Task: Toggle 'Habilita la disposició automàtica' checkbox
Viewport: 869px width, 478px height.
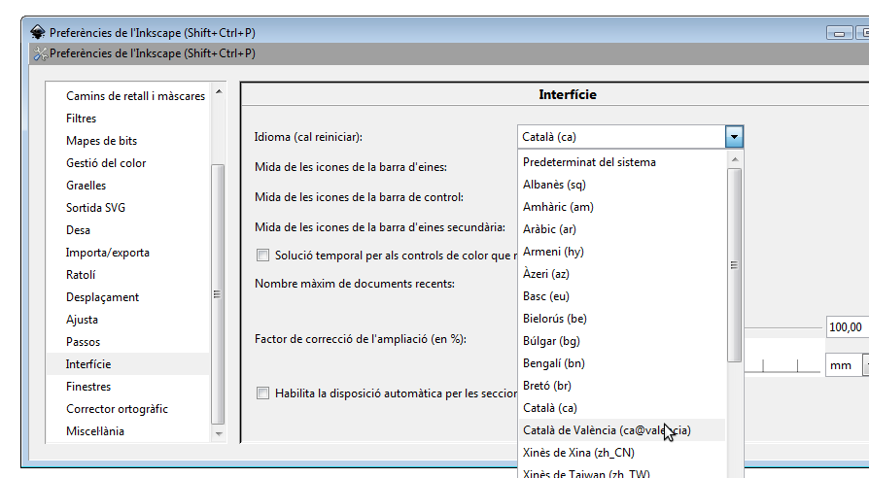Action: tap(262, 393)
